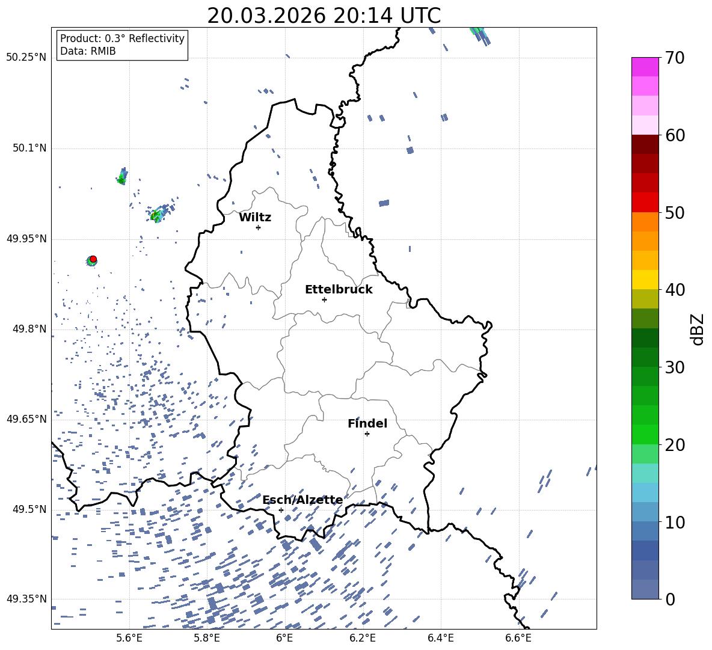The image size is (712, 650).
Task: Click the 49.65°N latitude label
Action: (x=26, y=419)
